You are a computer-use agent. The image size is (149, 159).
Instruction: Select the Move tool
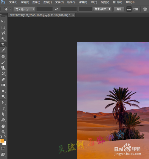tap(3, 21)
